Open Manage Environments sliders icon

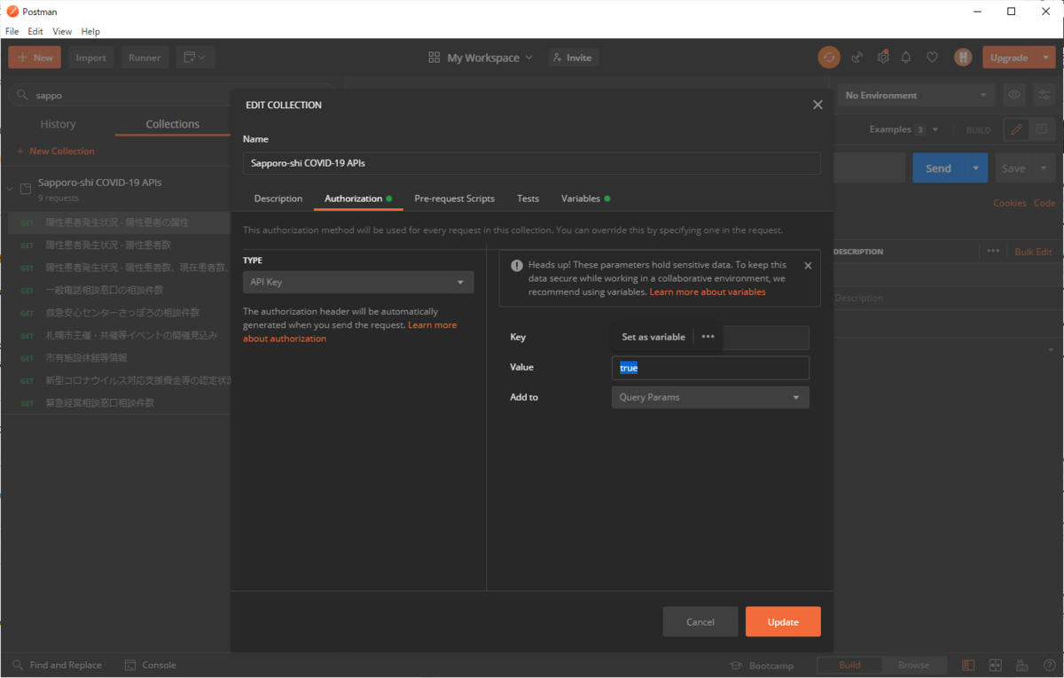[x=1043, y=95]
